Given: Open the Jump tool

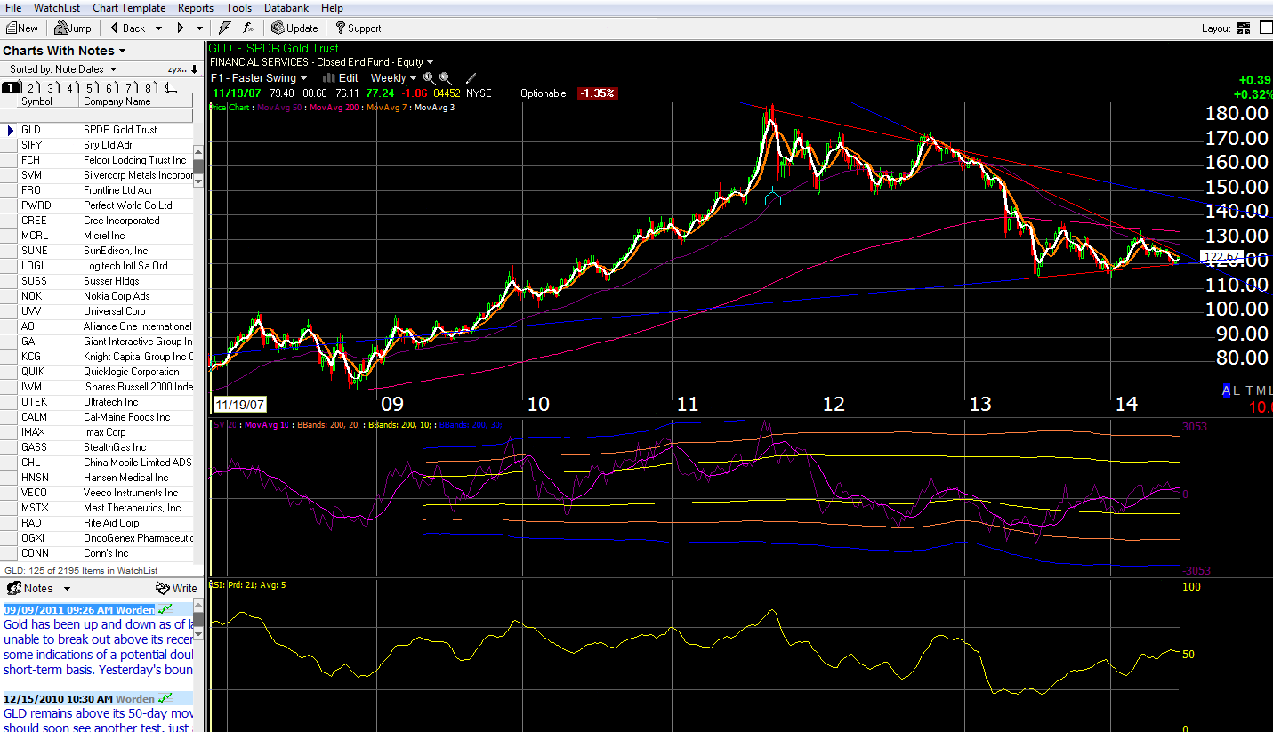Looking at the screenshot, I should [73, 28].
